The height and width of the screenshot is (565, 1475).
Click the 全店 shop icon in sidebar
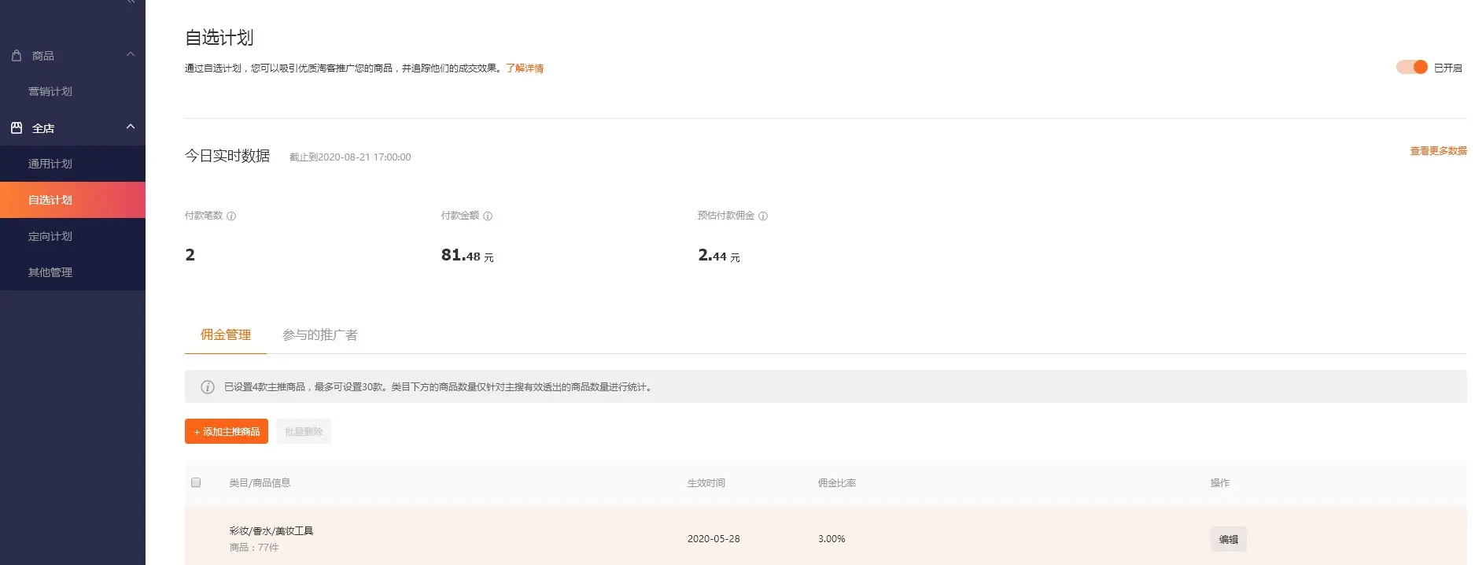click(x=17, y=127)
